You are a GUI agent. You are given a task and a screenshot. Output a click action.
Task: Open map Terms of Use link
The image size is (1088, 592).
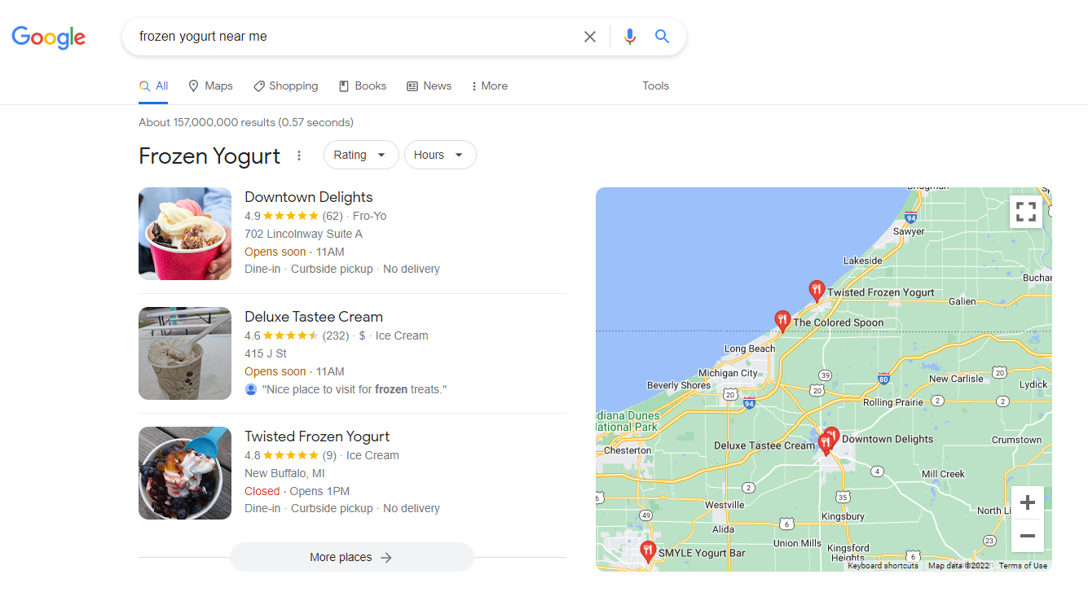(1023, 566)
